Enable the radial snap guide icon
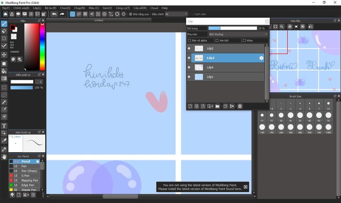The height and width of the screenshot is (203, 341). (x=98, y=14)
